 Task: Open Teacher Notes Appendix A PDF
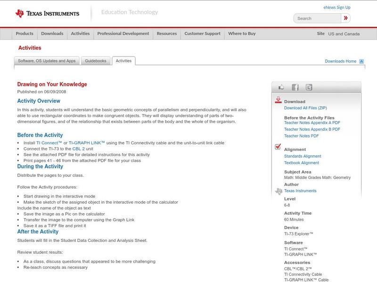click(x=312, y=123)
